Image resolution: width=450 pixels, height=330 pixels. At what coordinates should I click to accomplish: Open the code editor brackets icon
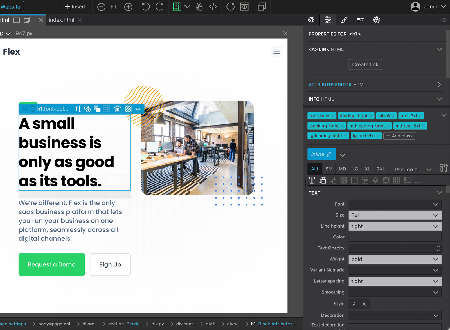click(x=213, y=7)
